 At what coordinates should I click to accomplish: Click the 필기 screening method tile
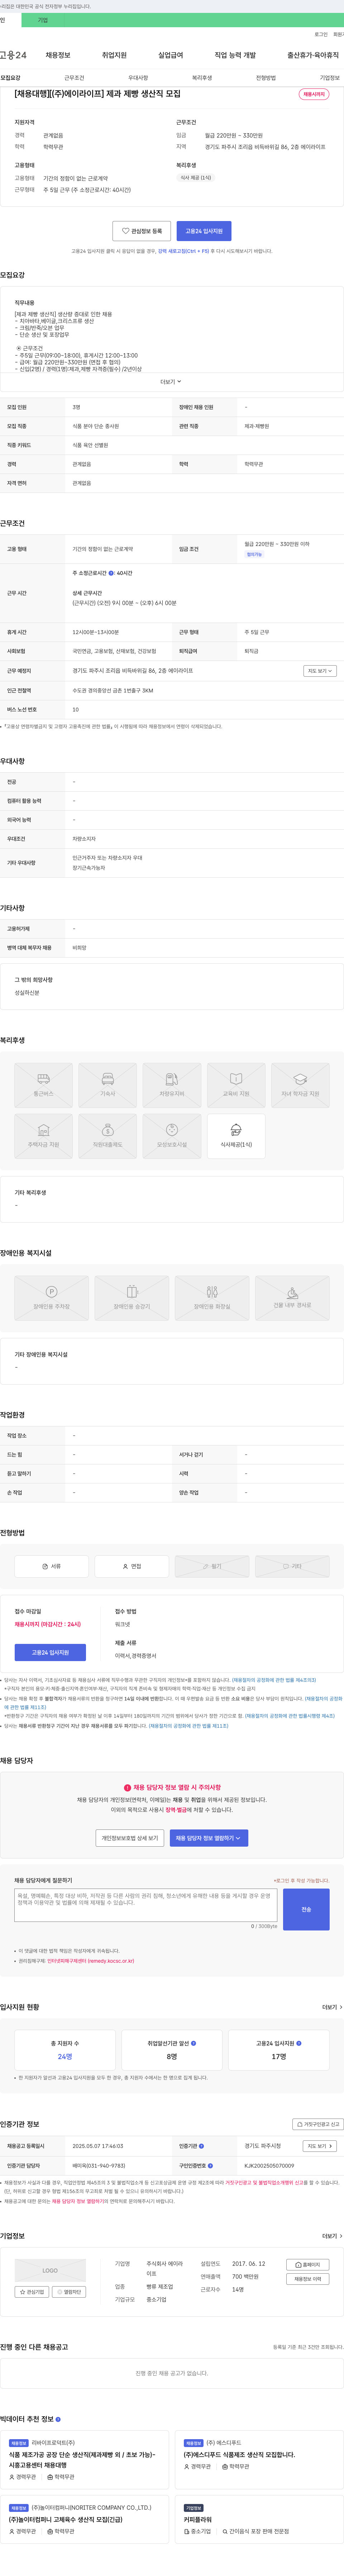coord(212,1566)
